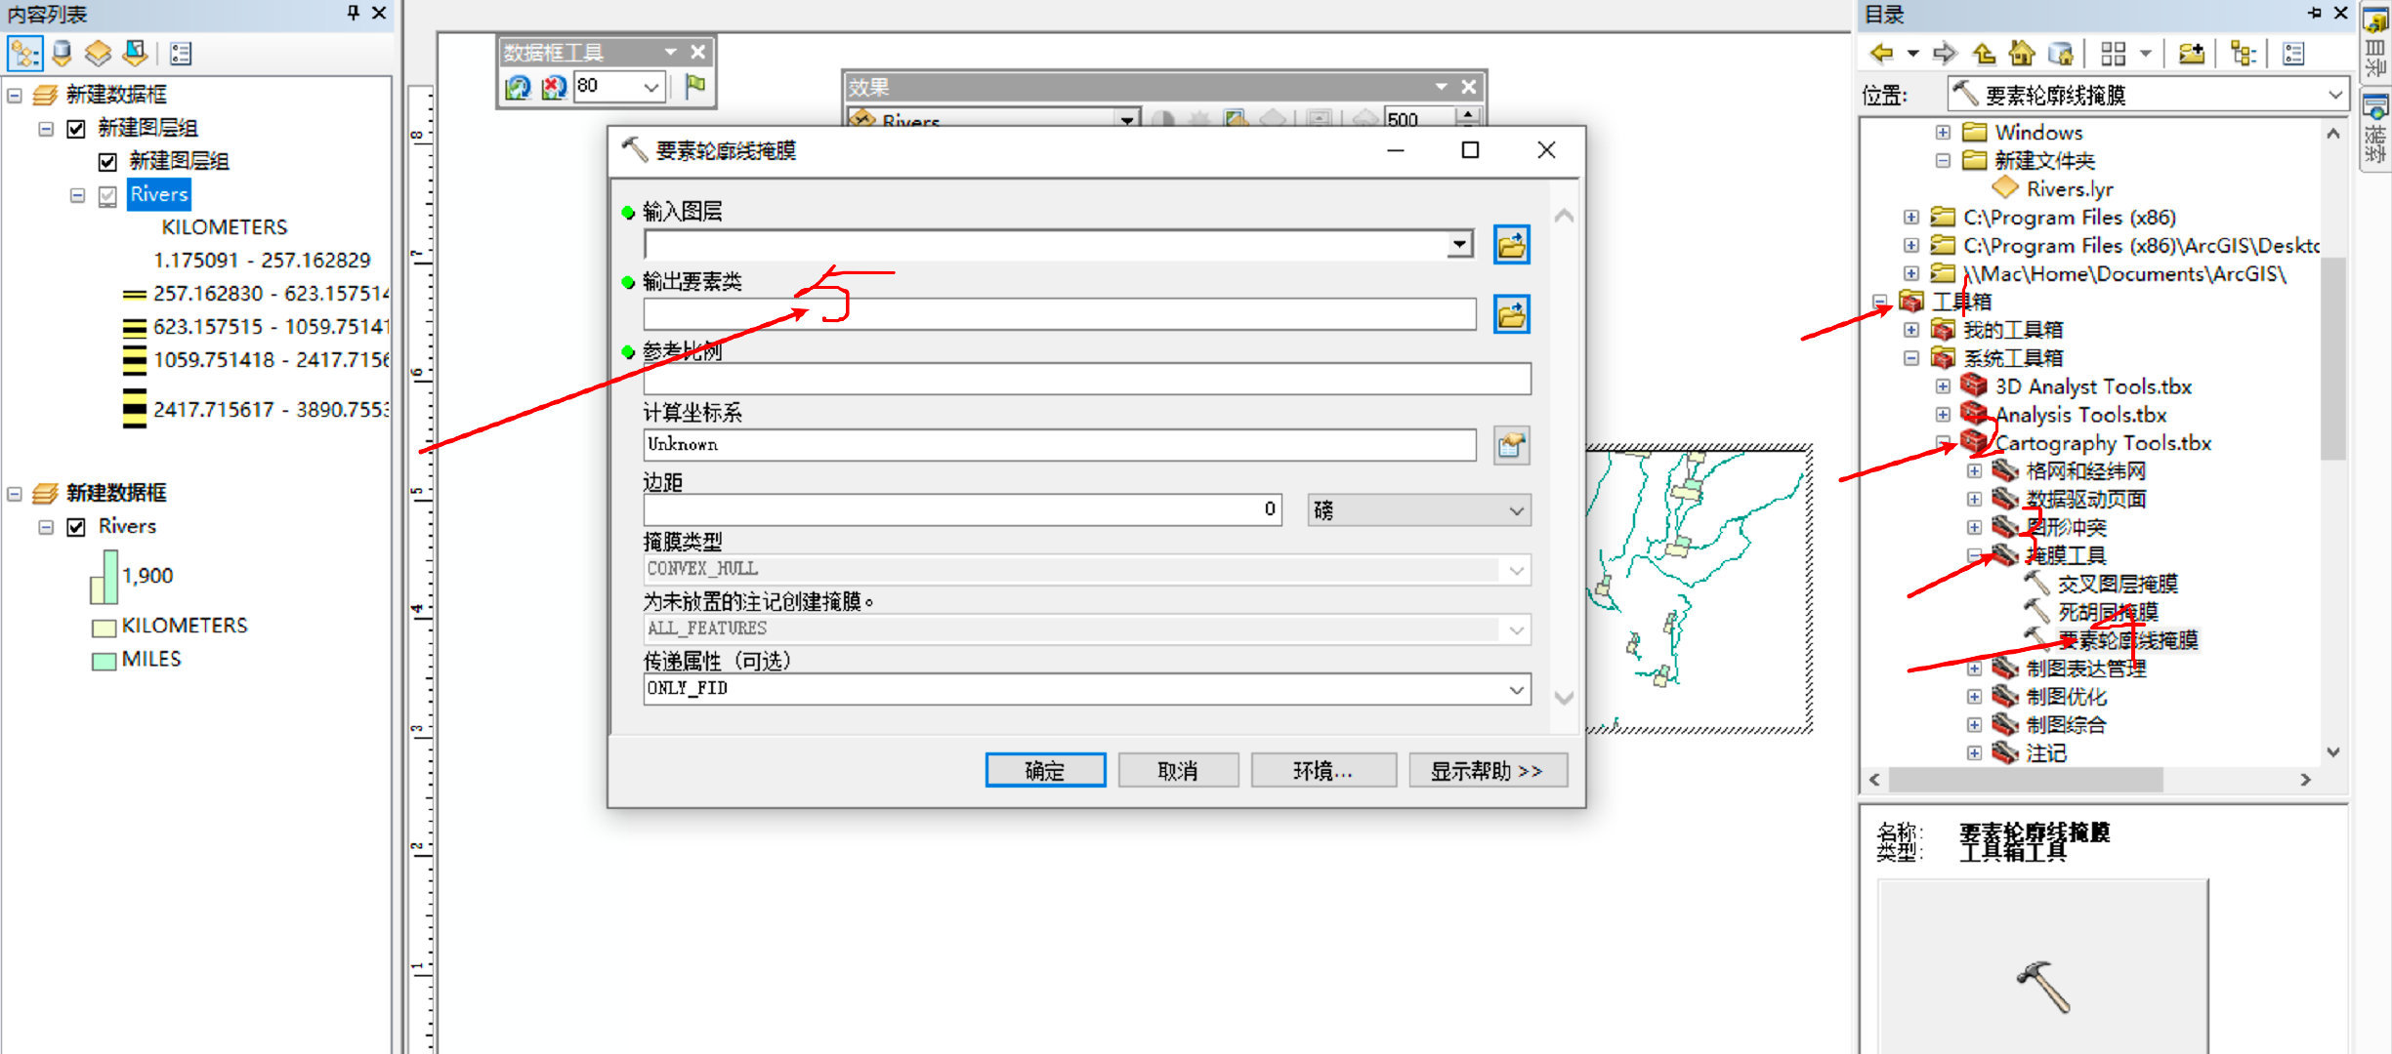The height and width of the screenshot is (1054, 2392).
Task: Uncheck the first 新建图层组 group layer
Action: 76,129
